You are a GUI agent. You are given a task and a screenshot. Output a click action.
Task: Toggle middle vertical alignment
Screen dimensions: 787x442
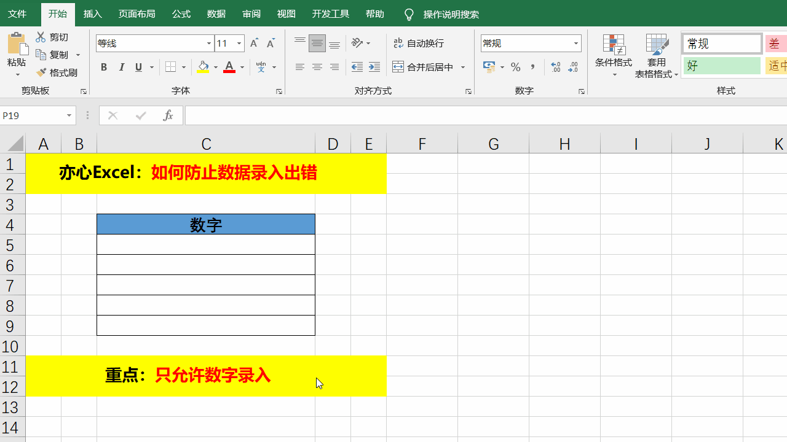317,43
